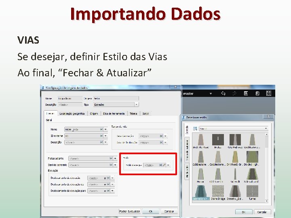
Task: Click expression icon in ID externa field
Action: tap(101, 136)
